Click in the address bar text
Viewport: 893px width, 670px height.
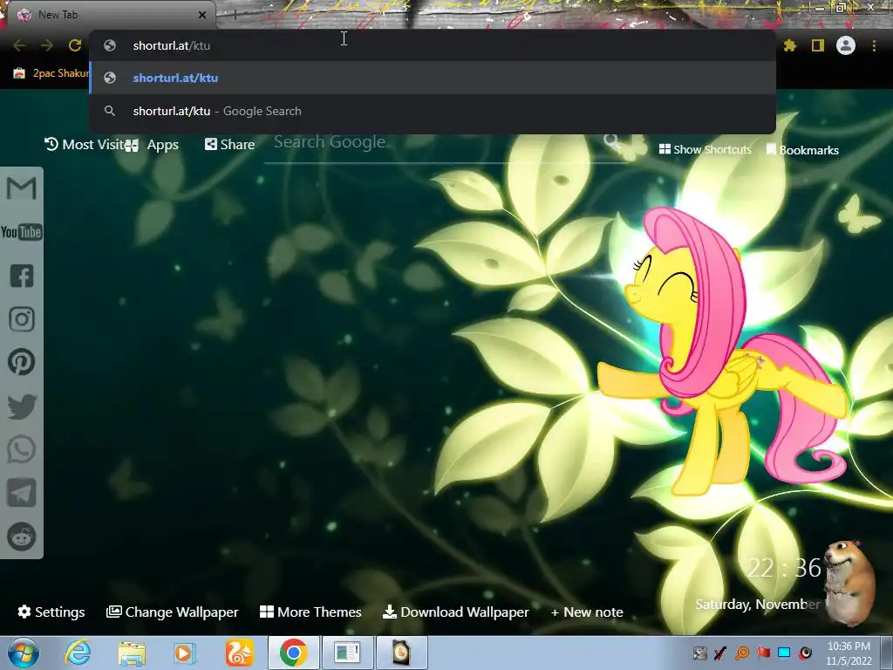(172, 45)
